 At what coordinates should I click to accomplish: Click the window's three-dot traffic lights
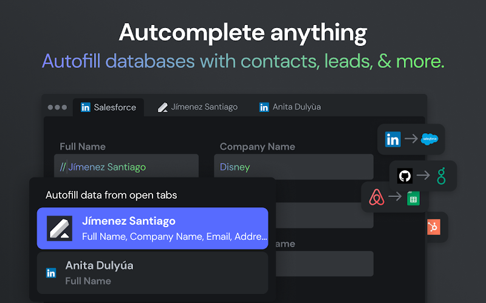(57, 107)
